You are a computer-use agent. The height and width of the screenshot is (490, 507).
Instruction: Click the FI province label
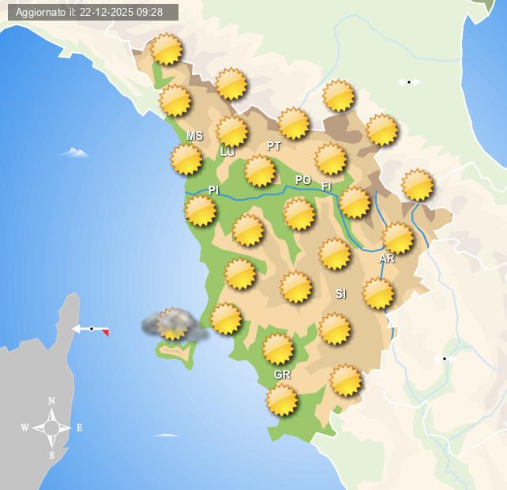tap(326, 186)
